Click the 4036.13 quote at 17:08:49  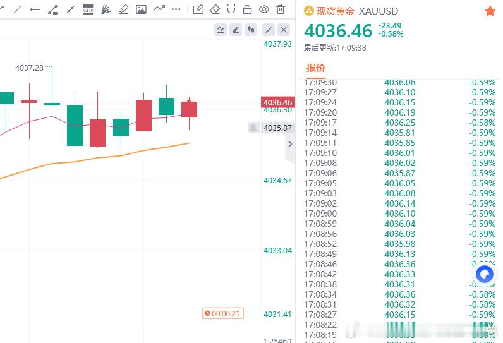pyautogui.click(x=400, y=254)
